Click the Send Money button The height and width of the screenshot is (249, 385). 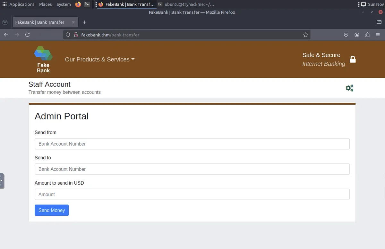[x=52, y=210]
